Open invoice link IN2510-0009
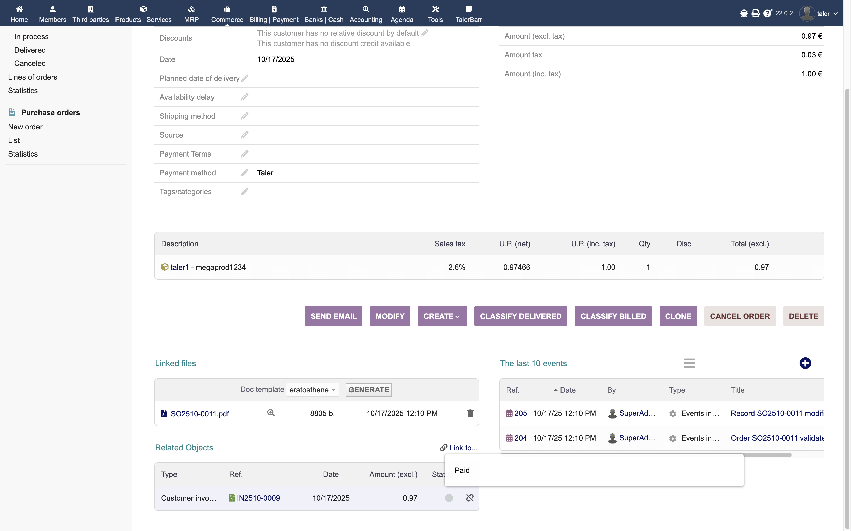This screenshot has width=851, height=531. click(x=258, y=498)
